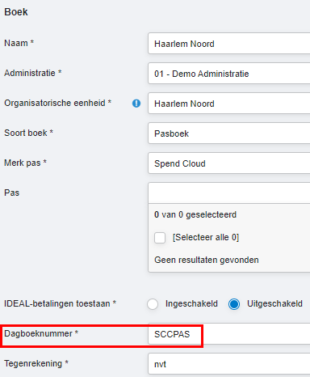This screenshot has height=377, width=310.
Task: Click the Ingeschakeld label text
Action: pyautogui.click(x=191, y=303)
